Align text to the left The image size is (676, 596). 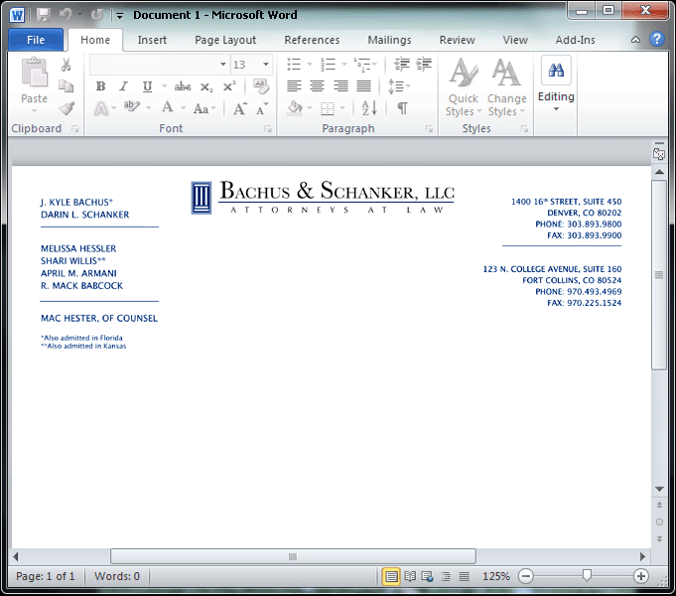click(294, 85)
